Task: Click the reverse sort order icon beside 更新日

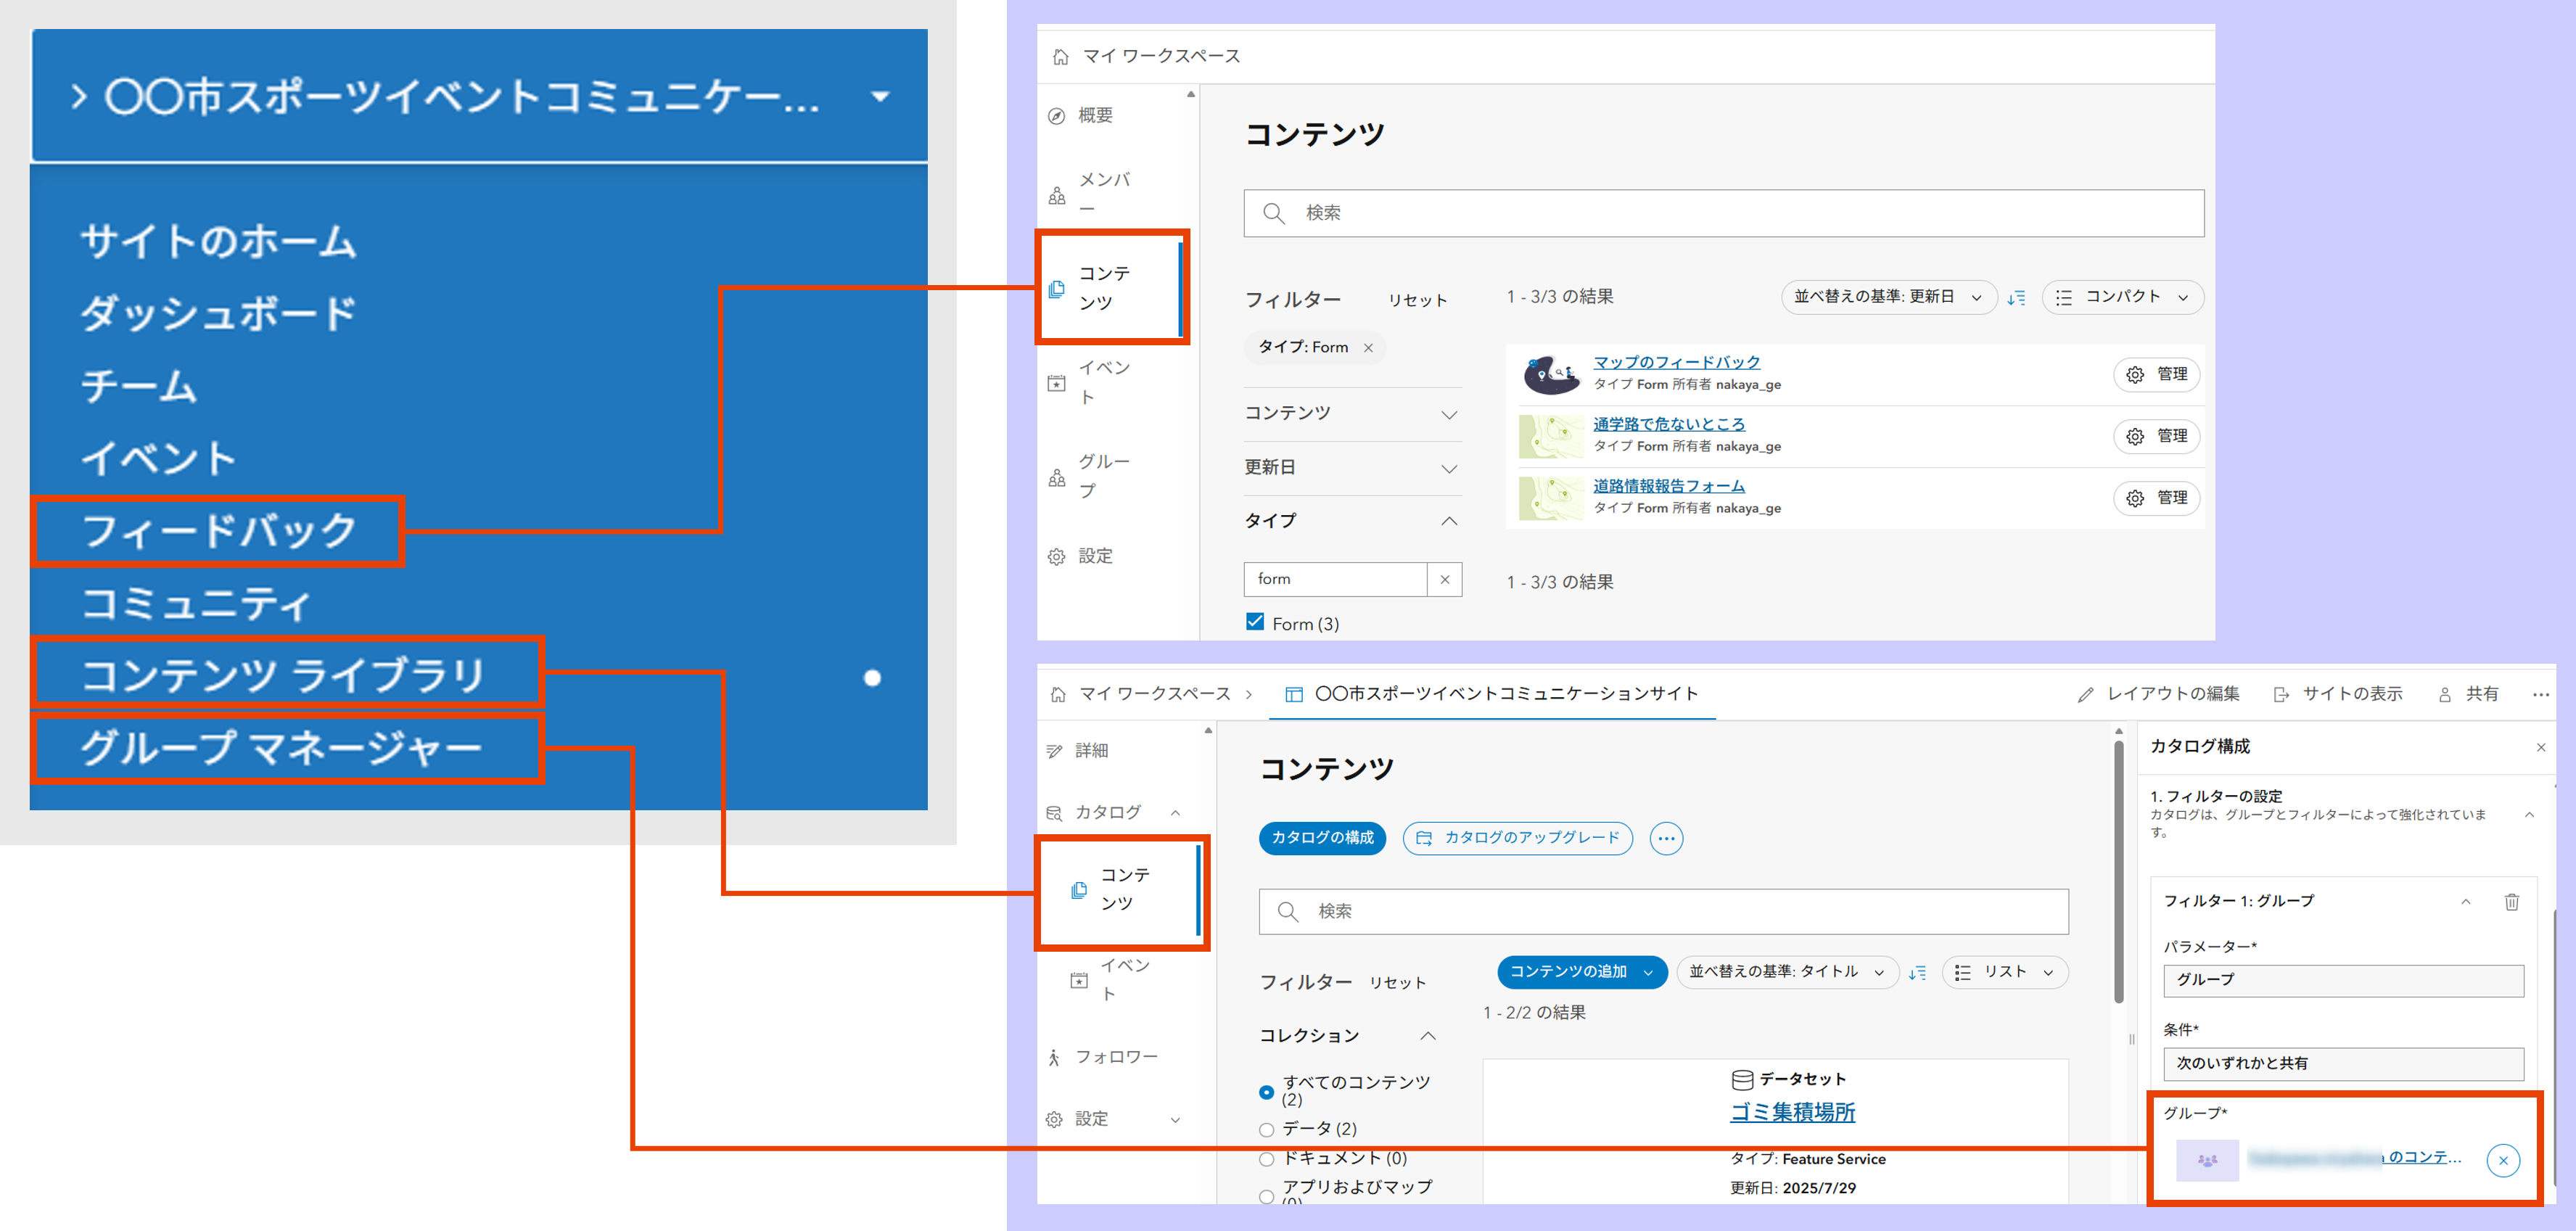Action: pos(2016,298)
